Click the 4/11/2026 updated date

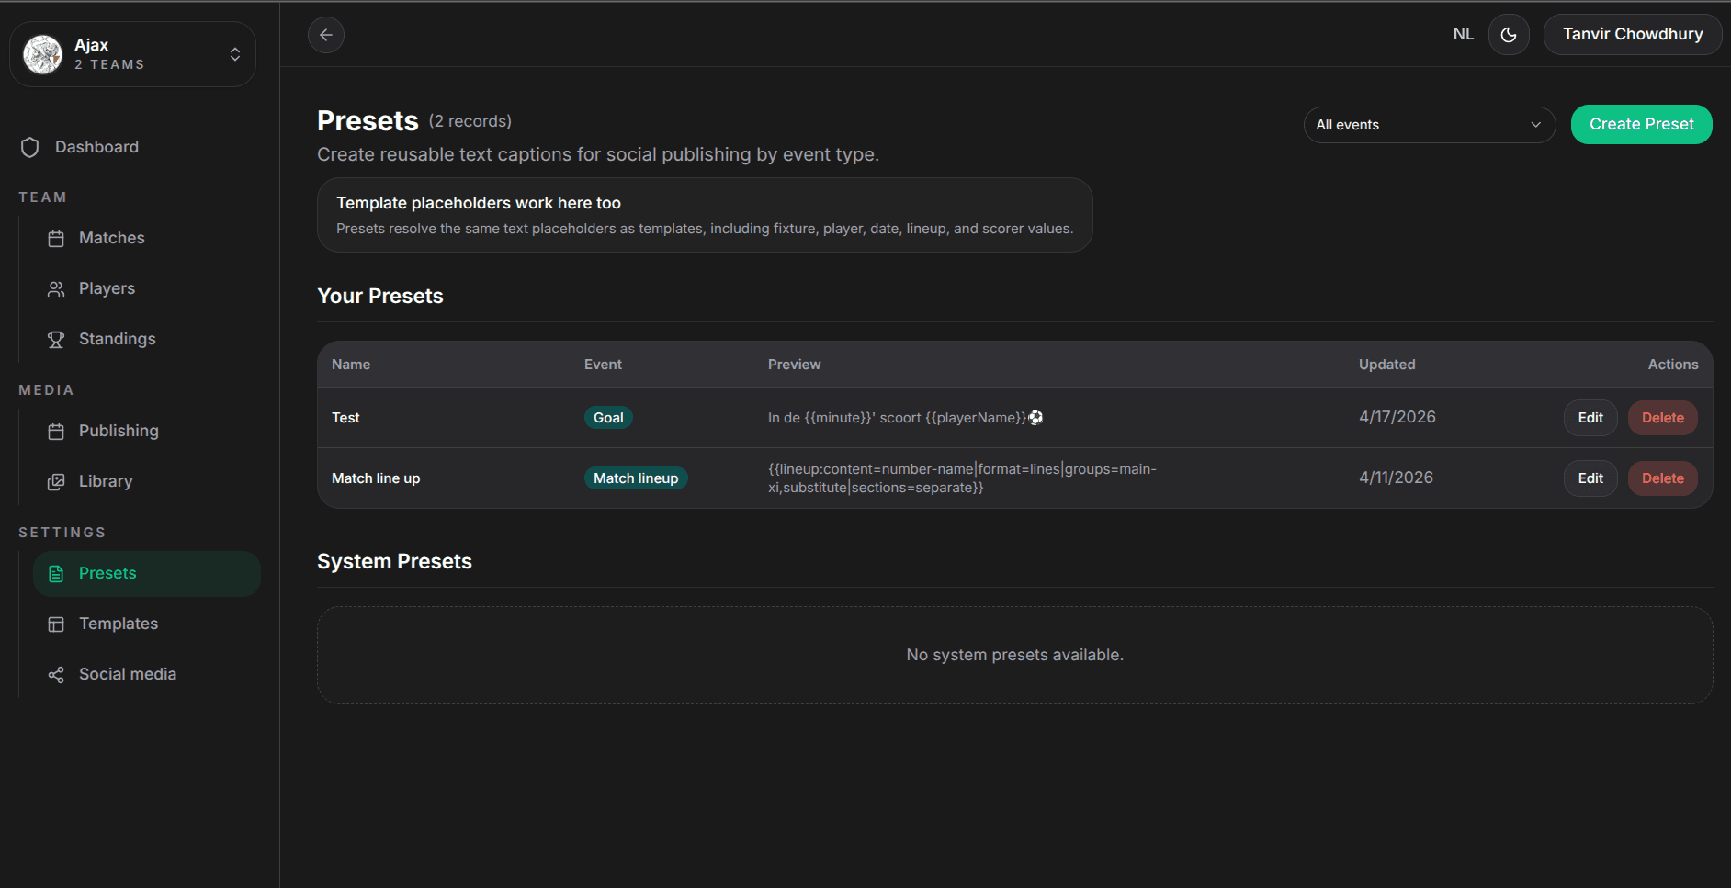click(1397, 478)
